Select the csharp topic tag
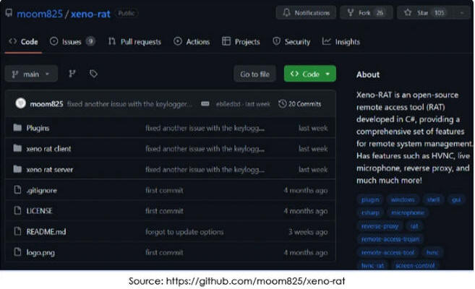Image resolution: width=475 pixels, height=289 pixels. coord(370,212)
